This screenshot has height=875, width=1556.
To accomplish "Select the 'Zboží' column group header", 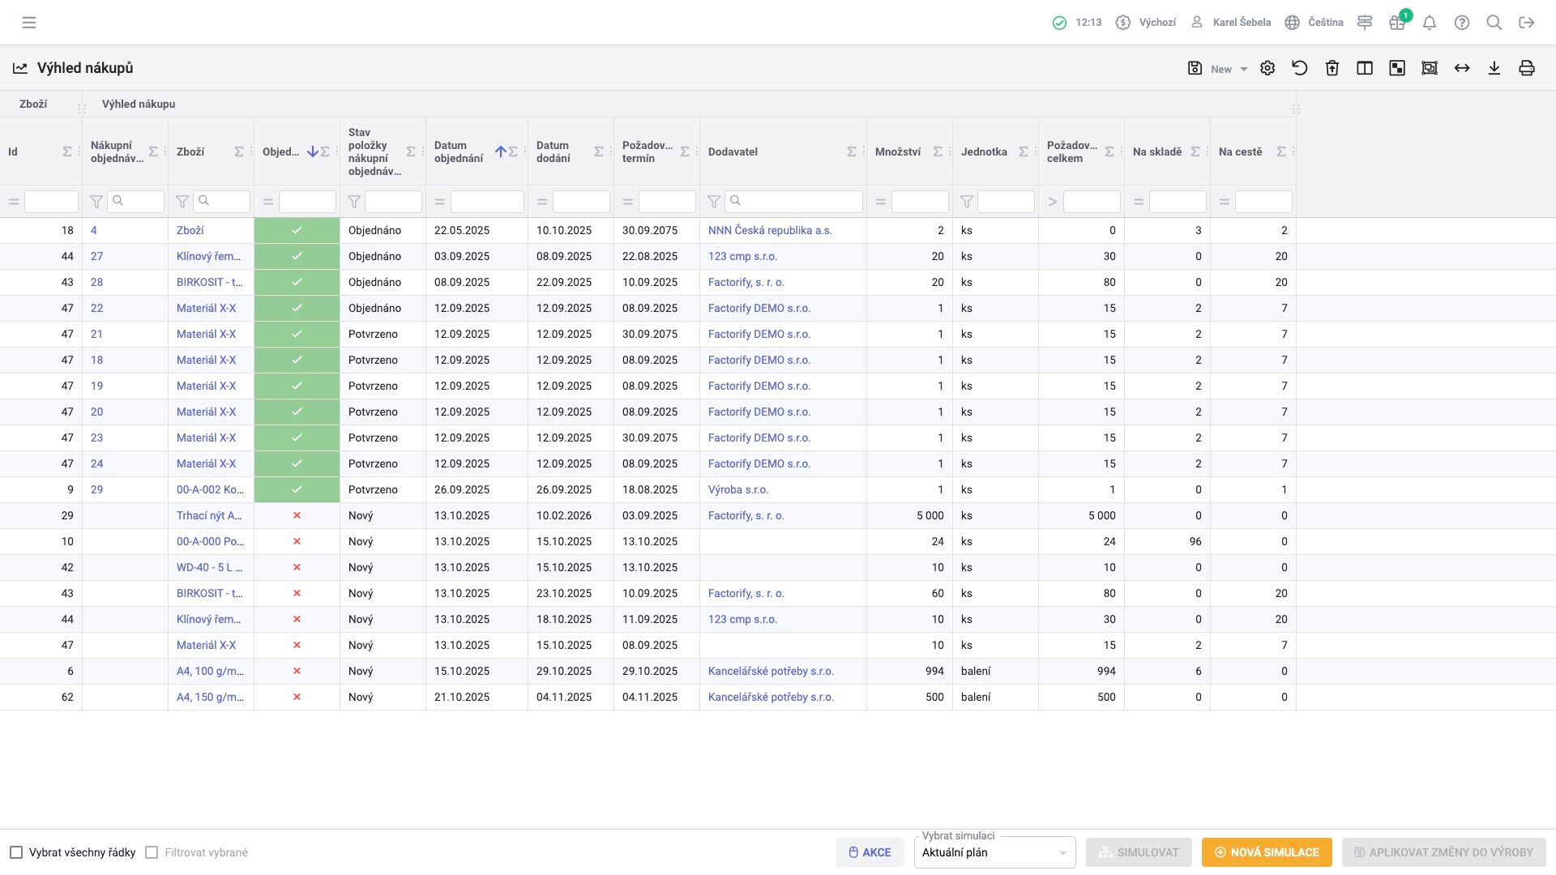I will click(33, 104).
